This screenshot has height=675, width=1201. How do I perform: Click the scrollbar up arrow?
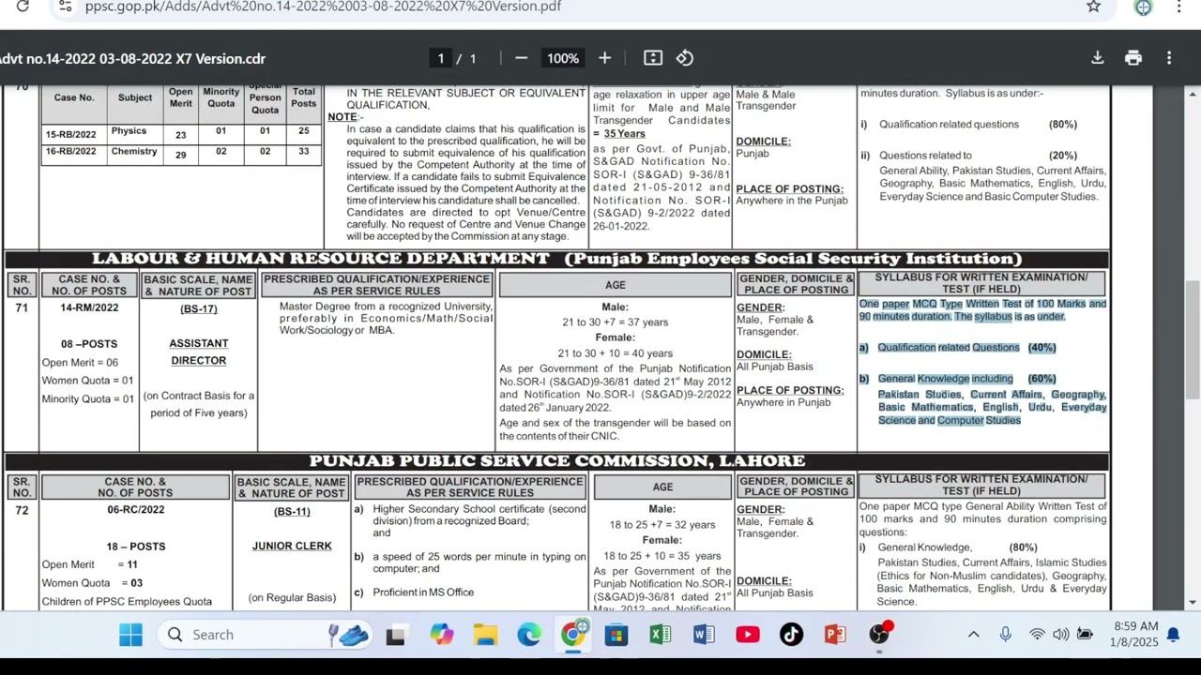point(1193,93)
